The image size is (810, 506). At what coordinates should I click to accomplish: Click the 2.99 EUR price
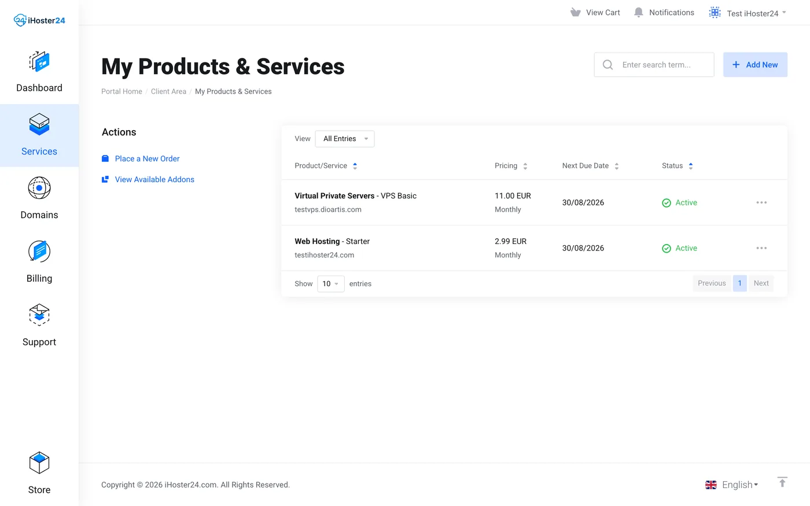click(x=510, y=241)
